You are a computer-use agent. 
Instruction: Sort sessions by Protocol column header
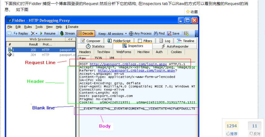pos(48,44)
